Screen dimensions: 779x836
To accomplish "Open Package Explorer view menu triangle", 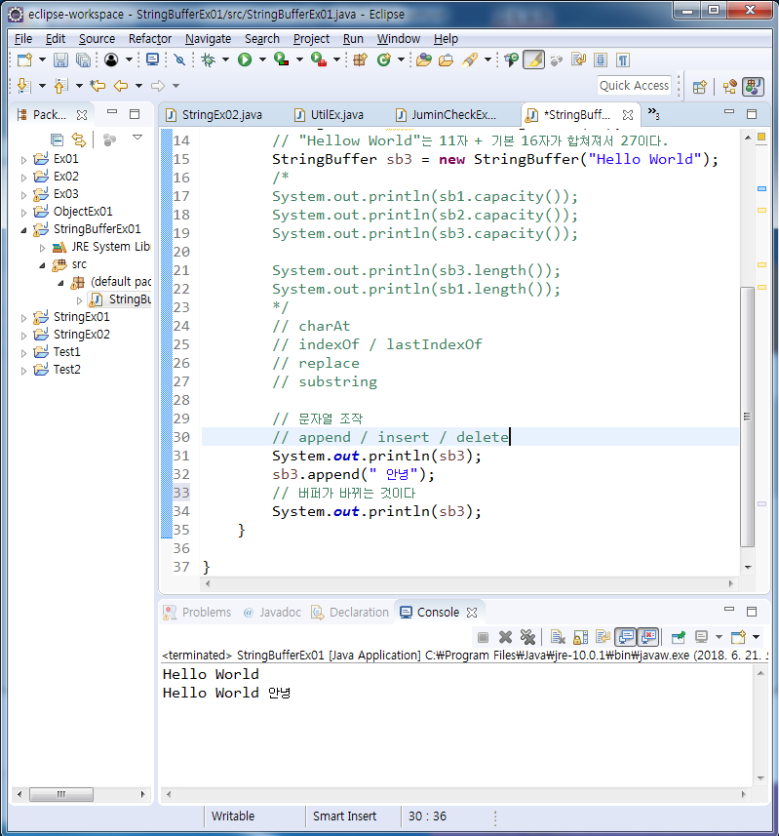I will pyautogui.click(x=137, y=138).
